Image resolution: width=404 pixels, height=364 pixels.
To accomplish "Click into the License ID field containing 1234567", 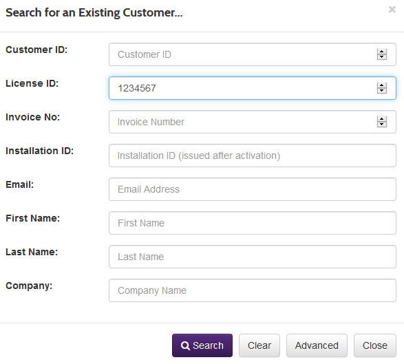I will (253, 88).
